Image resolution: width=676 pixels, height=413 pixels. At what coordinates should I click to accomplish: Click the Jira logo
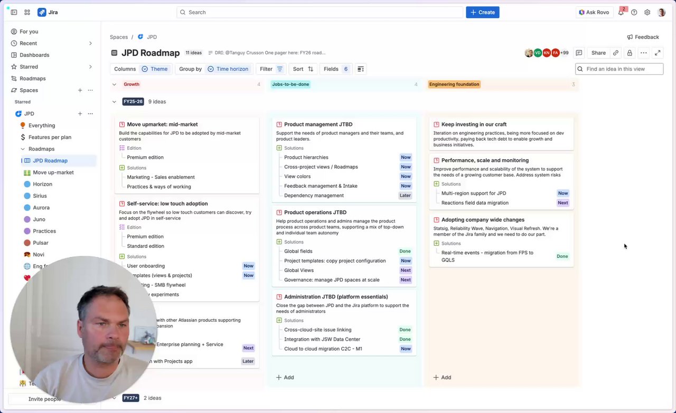pyautogui.click(x=48, y=12)
